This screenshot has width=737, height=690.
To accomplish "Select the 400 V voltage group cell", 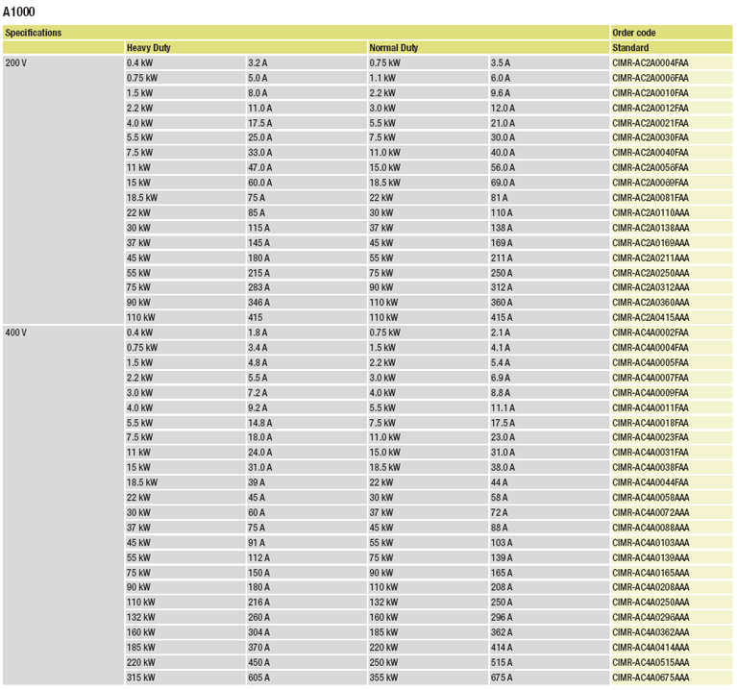I will click(x=17, y=333).
